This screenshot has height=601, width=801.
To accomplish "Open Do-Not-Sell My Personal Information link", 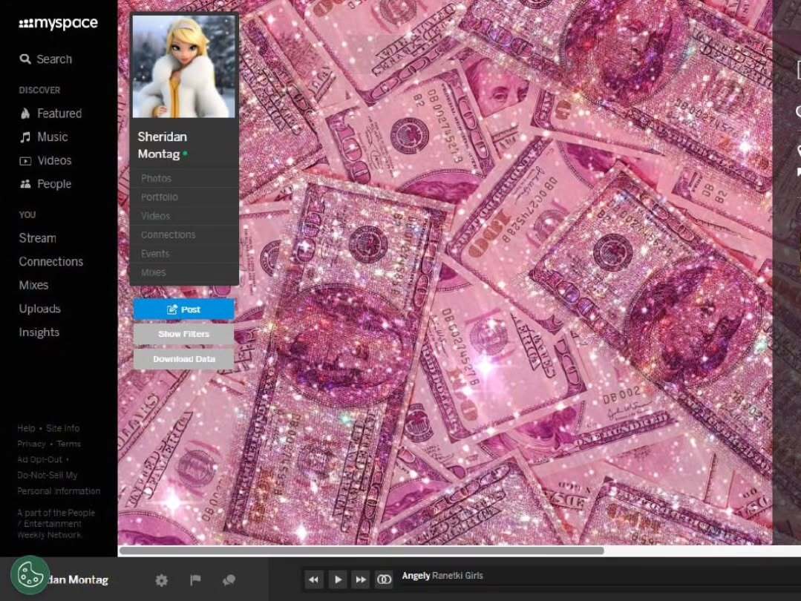I will (x=59, y=483).
